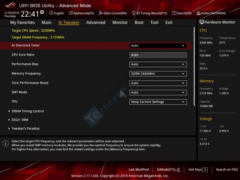Click Target DRAM Frequency : 2133MHz text

point(38,37)
